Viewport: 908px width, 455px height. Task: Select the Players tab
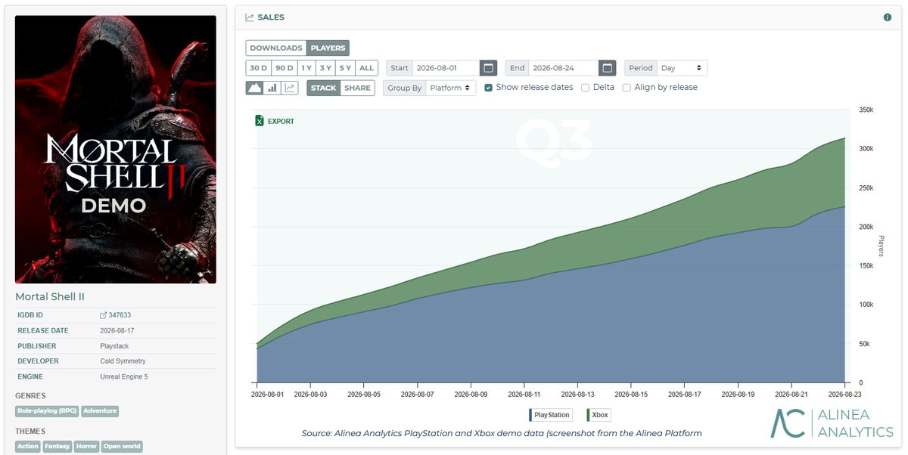[328, 48]
